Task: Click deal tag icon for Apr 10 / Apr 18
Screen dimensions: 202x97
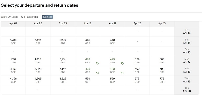Action: [98, 73]
